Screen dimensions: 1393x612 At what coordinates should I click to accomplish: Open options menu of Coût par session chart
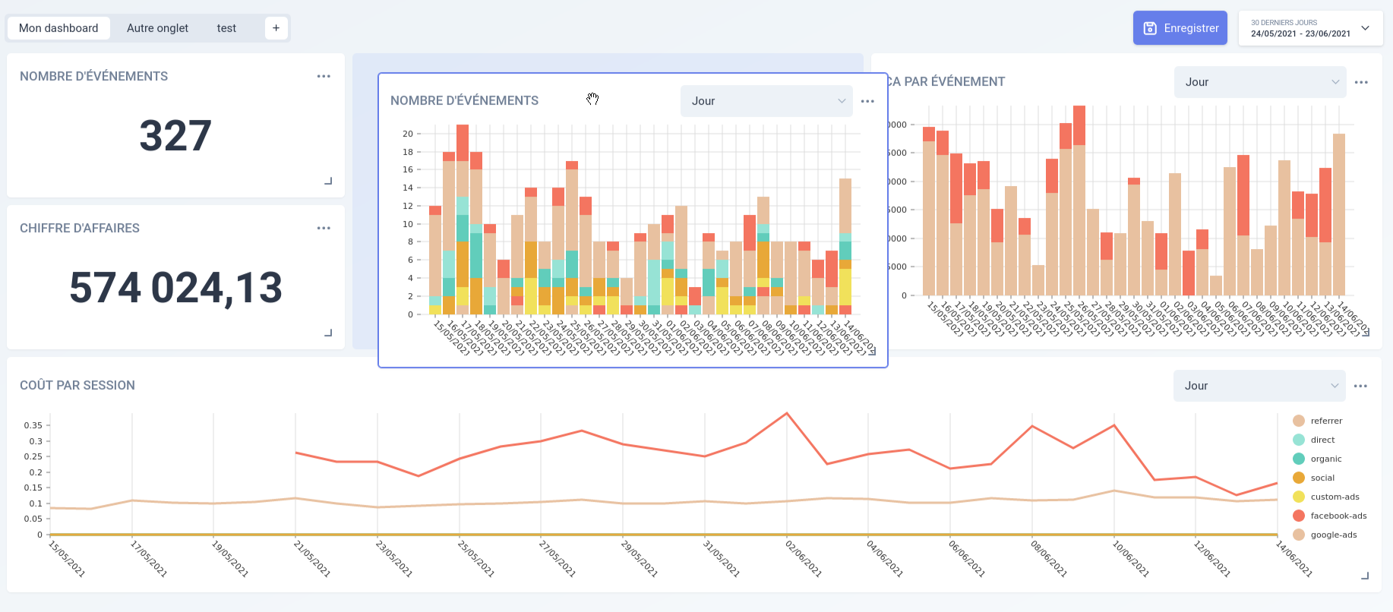click(x=1360, y=386)
